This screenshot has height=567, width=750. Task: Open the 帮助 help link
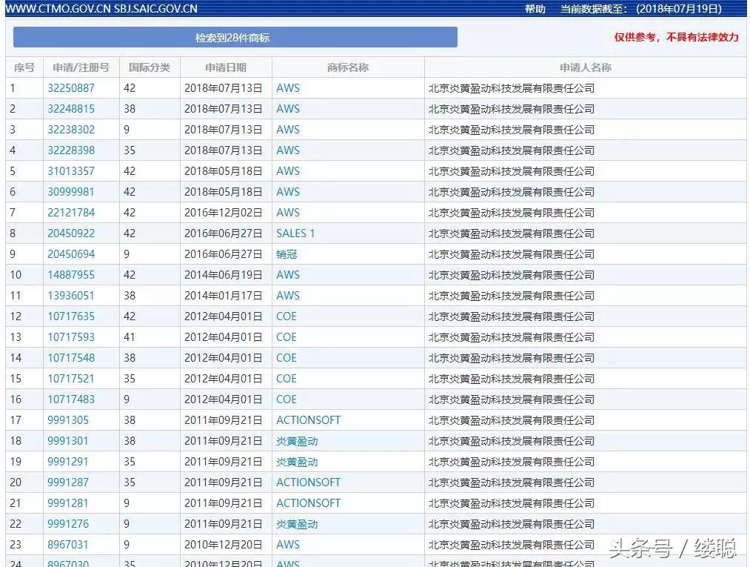[535, 9]
